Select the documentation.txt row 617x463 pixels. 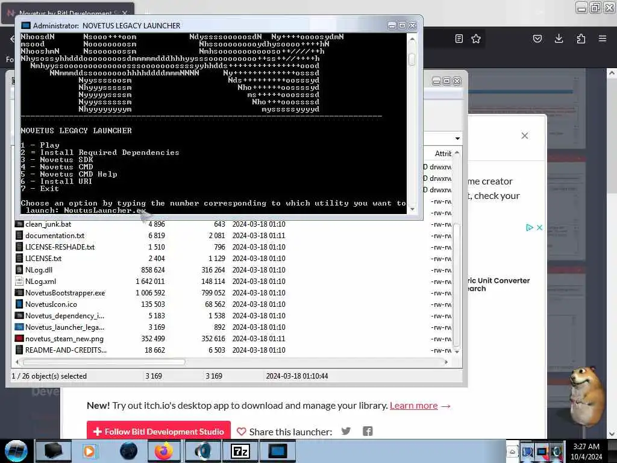point(233,236)
